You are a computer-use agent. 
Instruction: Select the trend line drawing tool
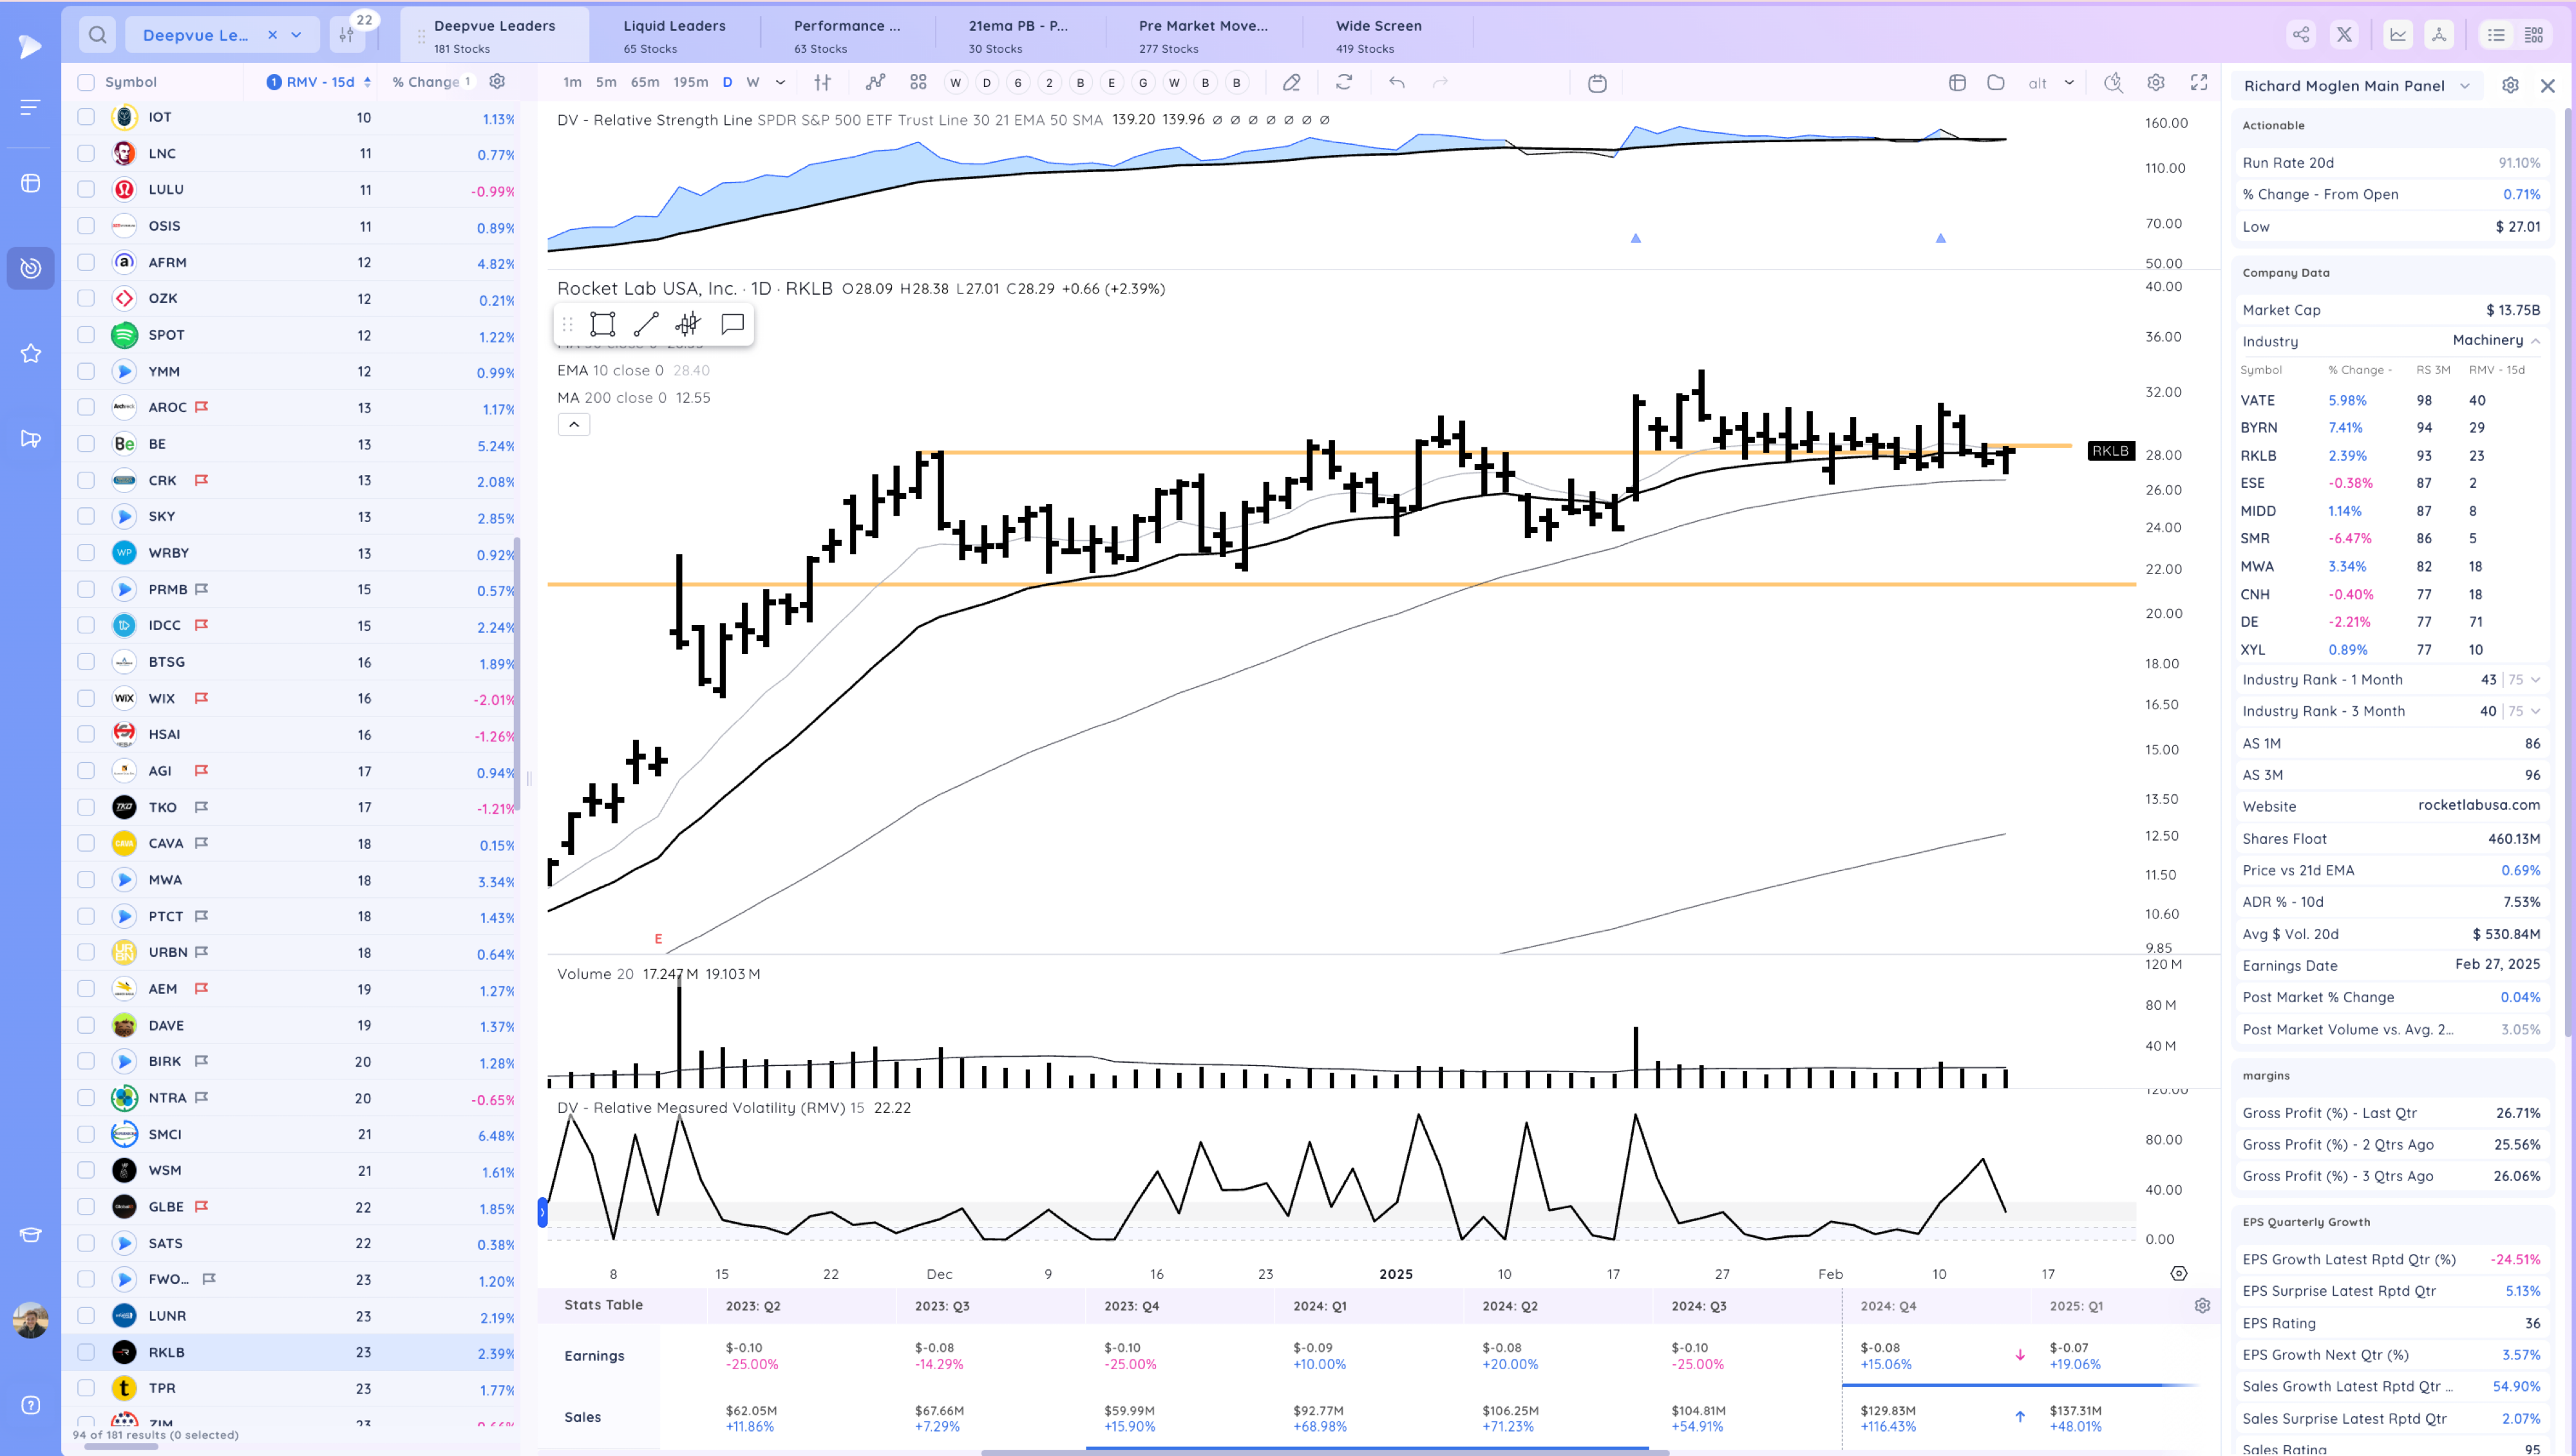(645, 324)
